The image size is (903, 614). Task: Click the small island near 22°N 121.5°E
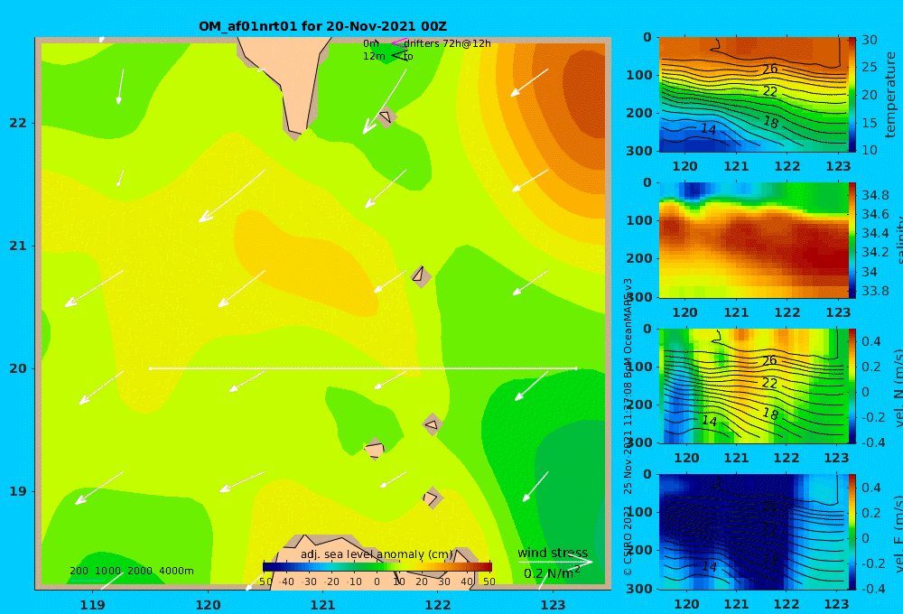point(386,116)
